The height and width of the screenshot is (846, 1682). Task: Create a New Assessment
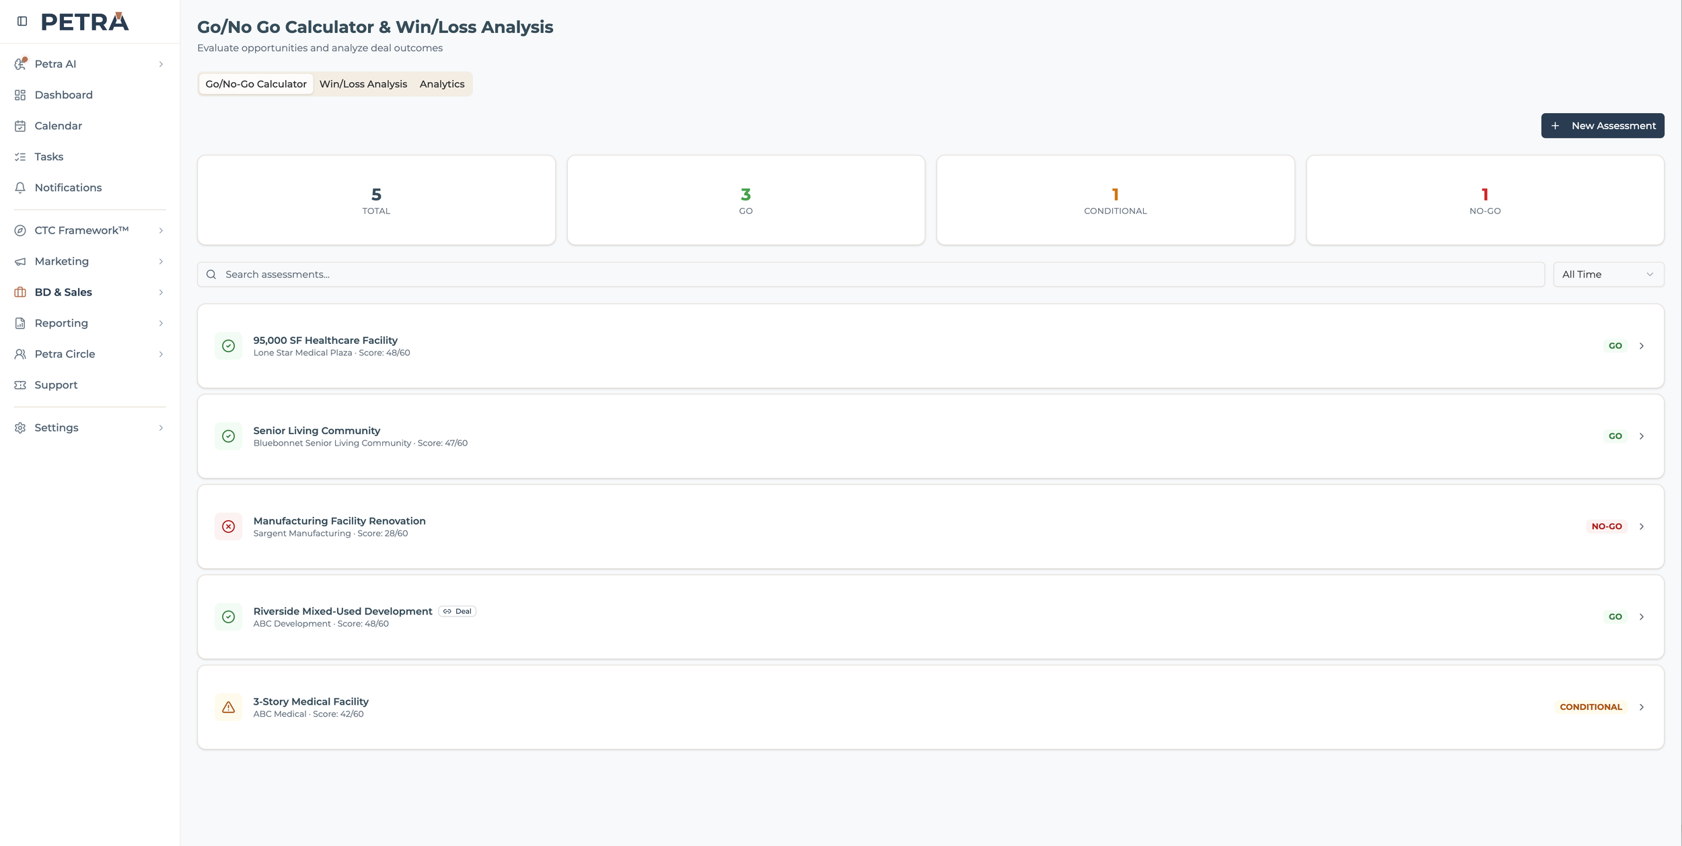pos(1603,126)
